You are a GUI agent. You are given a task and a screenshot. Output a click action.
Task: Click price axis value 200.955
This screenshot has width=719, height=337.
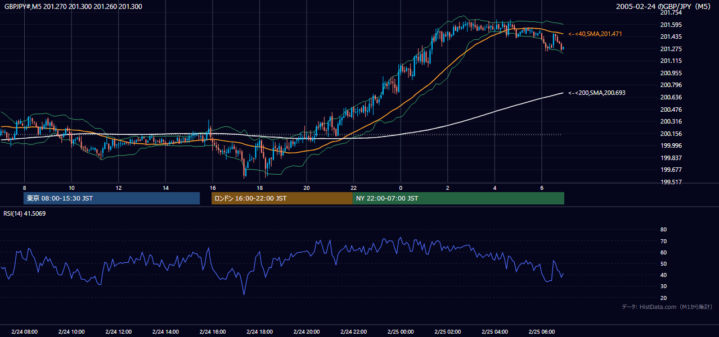coord(671,73)
